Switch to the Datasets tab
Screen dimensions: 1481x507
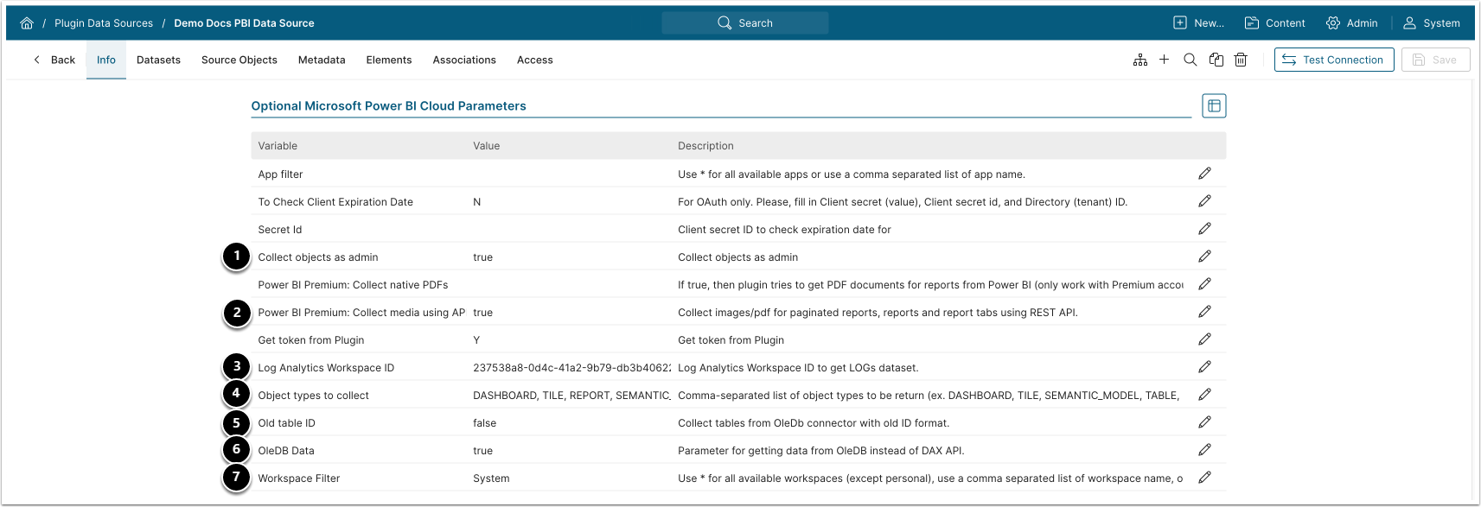coord(158,60)
